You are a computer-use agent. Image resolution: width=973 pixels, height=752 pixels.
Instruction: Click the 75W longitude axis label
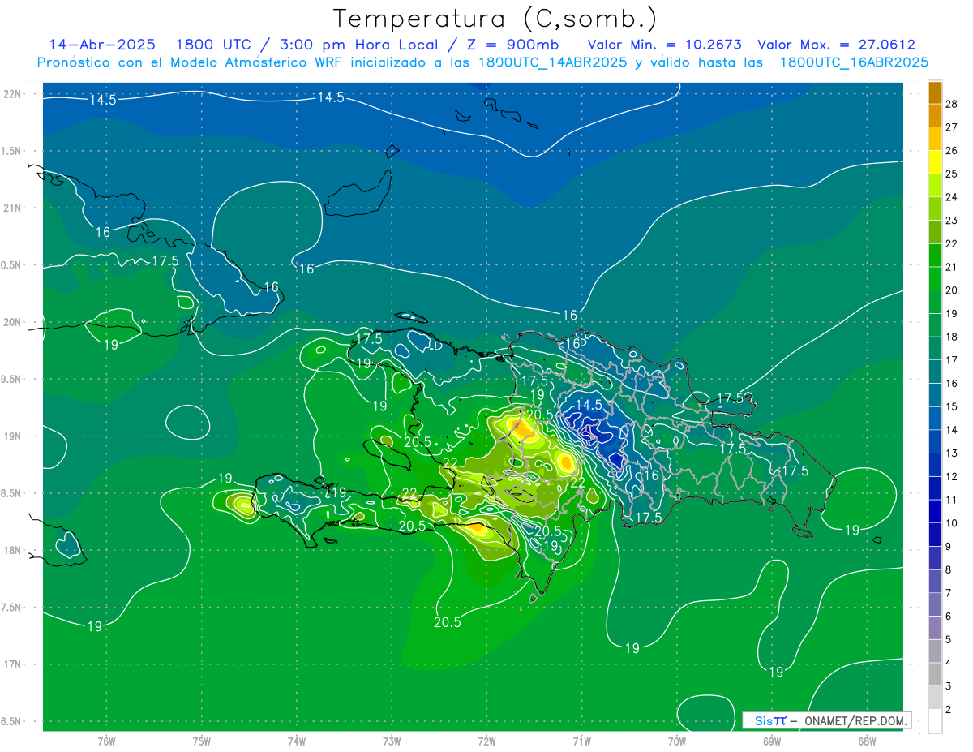pos(202,741)
